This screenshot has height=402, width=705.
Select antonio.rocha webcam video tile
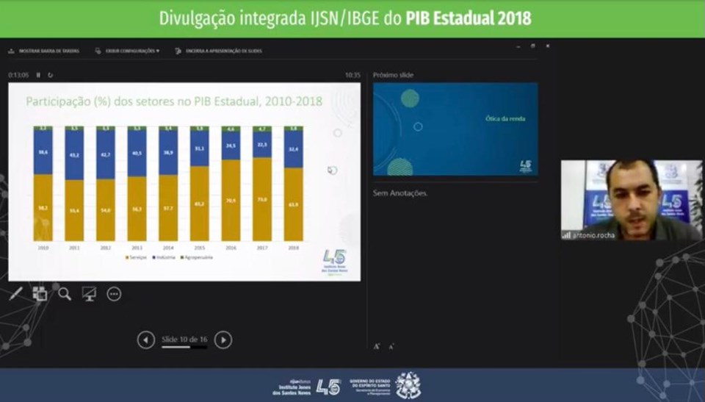pos(631,200)
